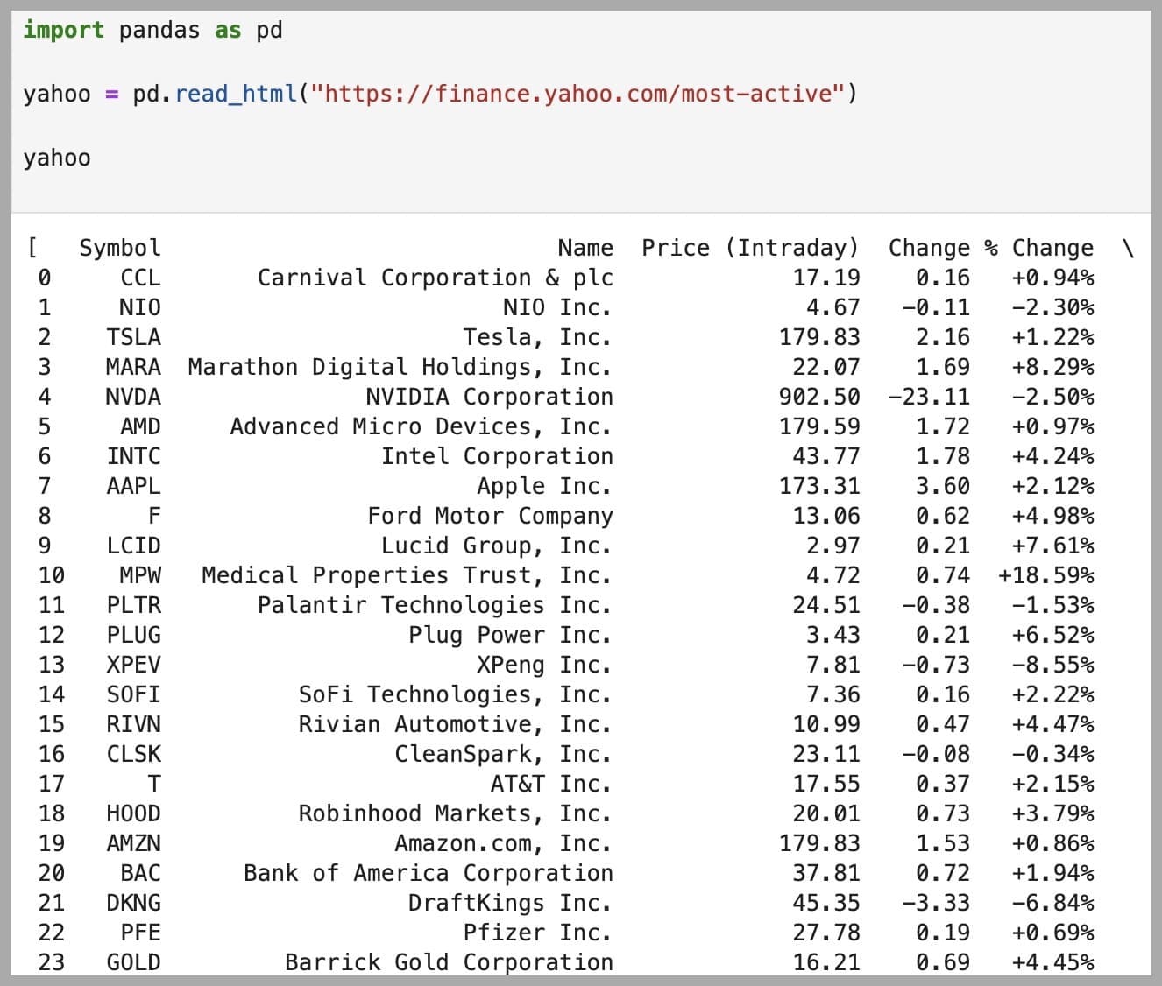Select the MPW row with +18.59% change
This screenshot has height=986, width=1162.
(1046, 575)
